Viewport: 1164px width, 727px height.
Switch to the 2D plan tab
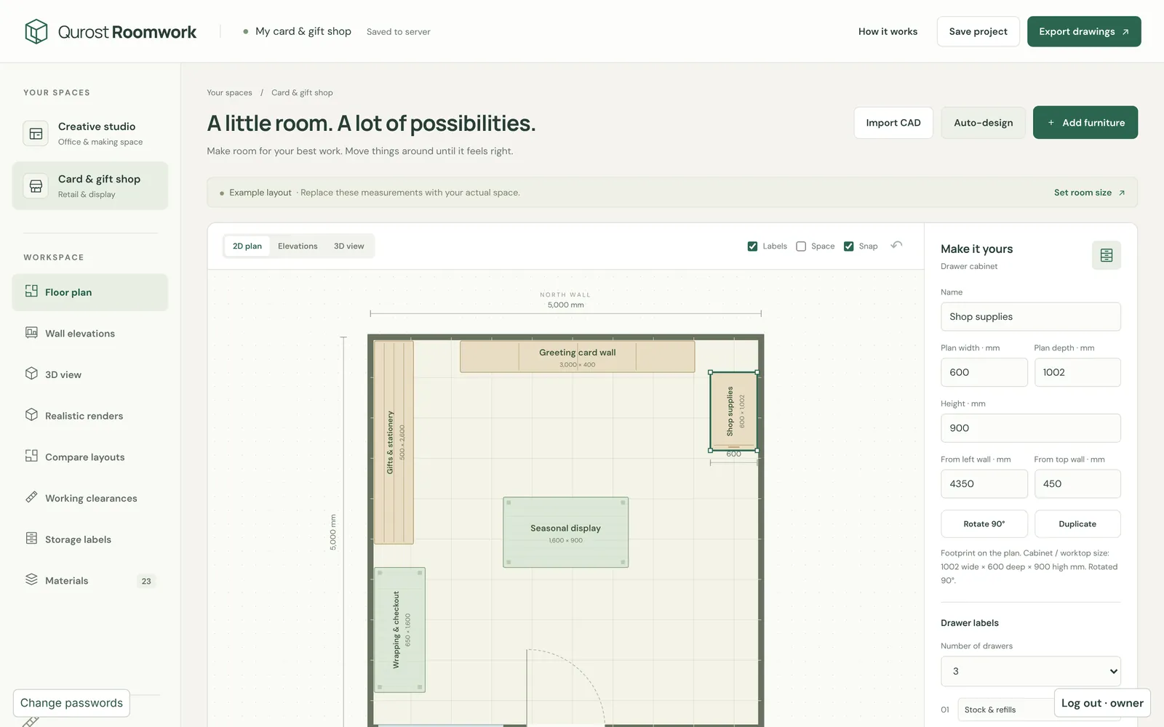(247, 246)
